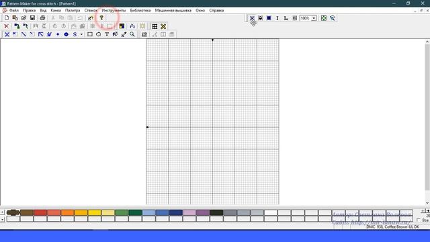Toggle grid display icon

tap(155, 26)
